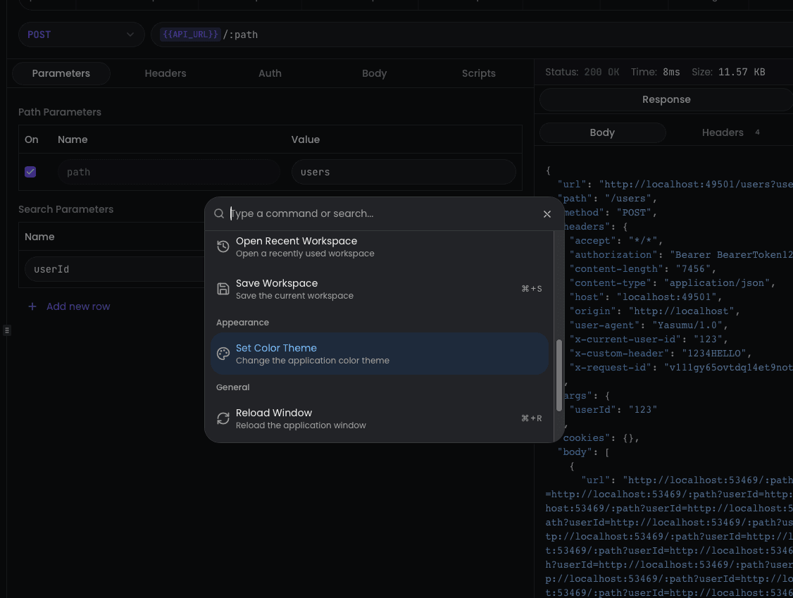The width and height of the screenshot is (793, 598).
Task: Open the POST request method dropdown
Action: click(x=81, y=34)
